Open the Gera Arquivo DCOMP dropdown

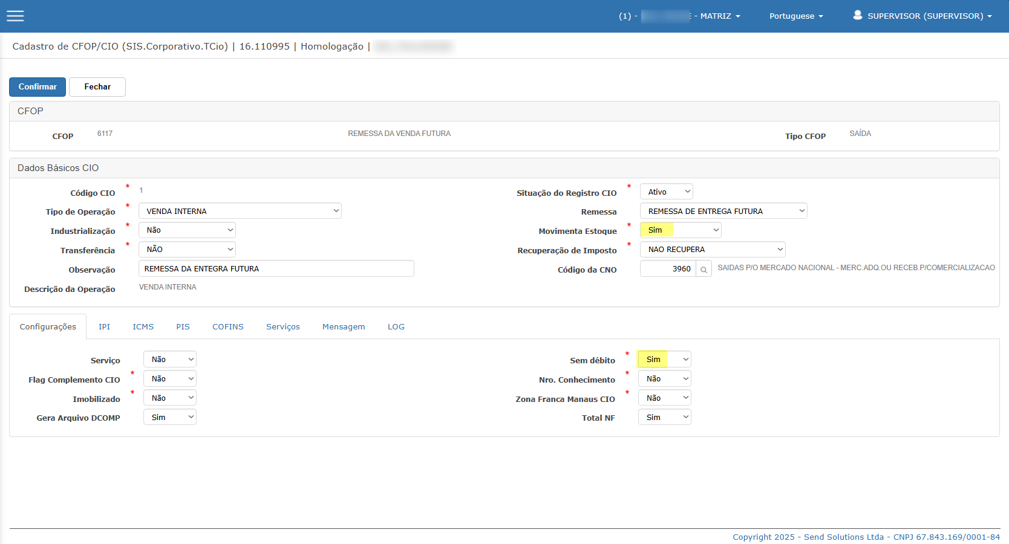[x=170, y=417]
